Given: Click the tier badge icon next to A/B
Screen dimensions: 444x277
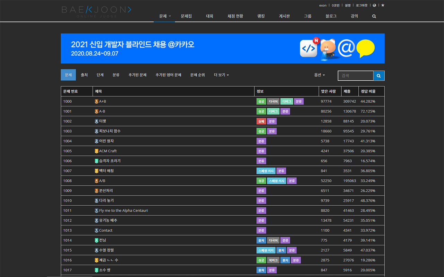Looking at the screenshot, I should point(96,181).
